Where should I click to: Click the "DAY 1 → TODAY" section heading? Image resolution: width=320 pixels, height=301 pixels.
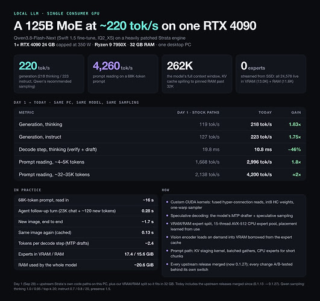click(x=77, y=103)
